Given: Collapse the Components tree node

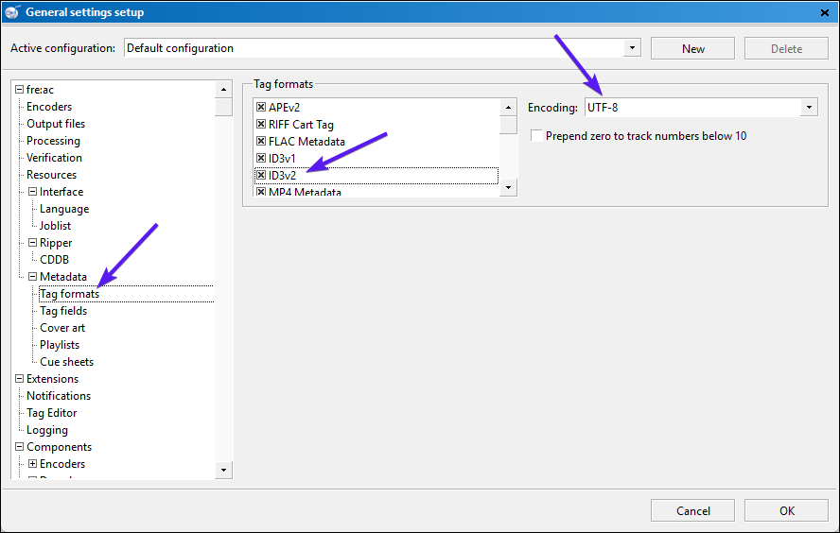Looking at the screenshot, I should point(19,446).
